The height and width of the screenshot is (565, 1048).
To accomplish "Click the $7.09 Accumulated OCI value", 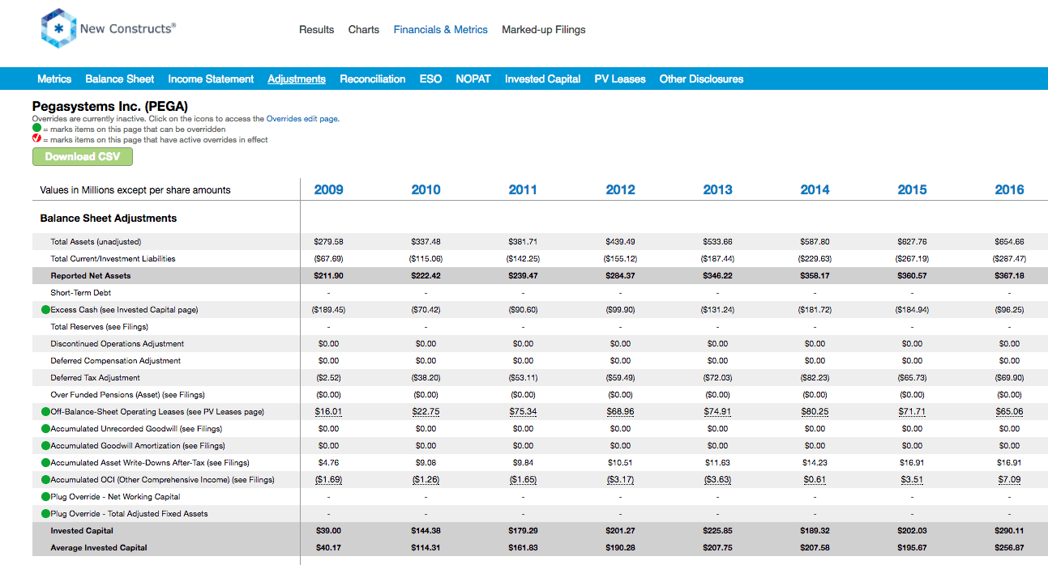I will (x=1009, y=480).
